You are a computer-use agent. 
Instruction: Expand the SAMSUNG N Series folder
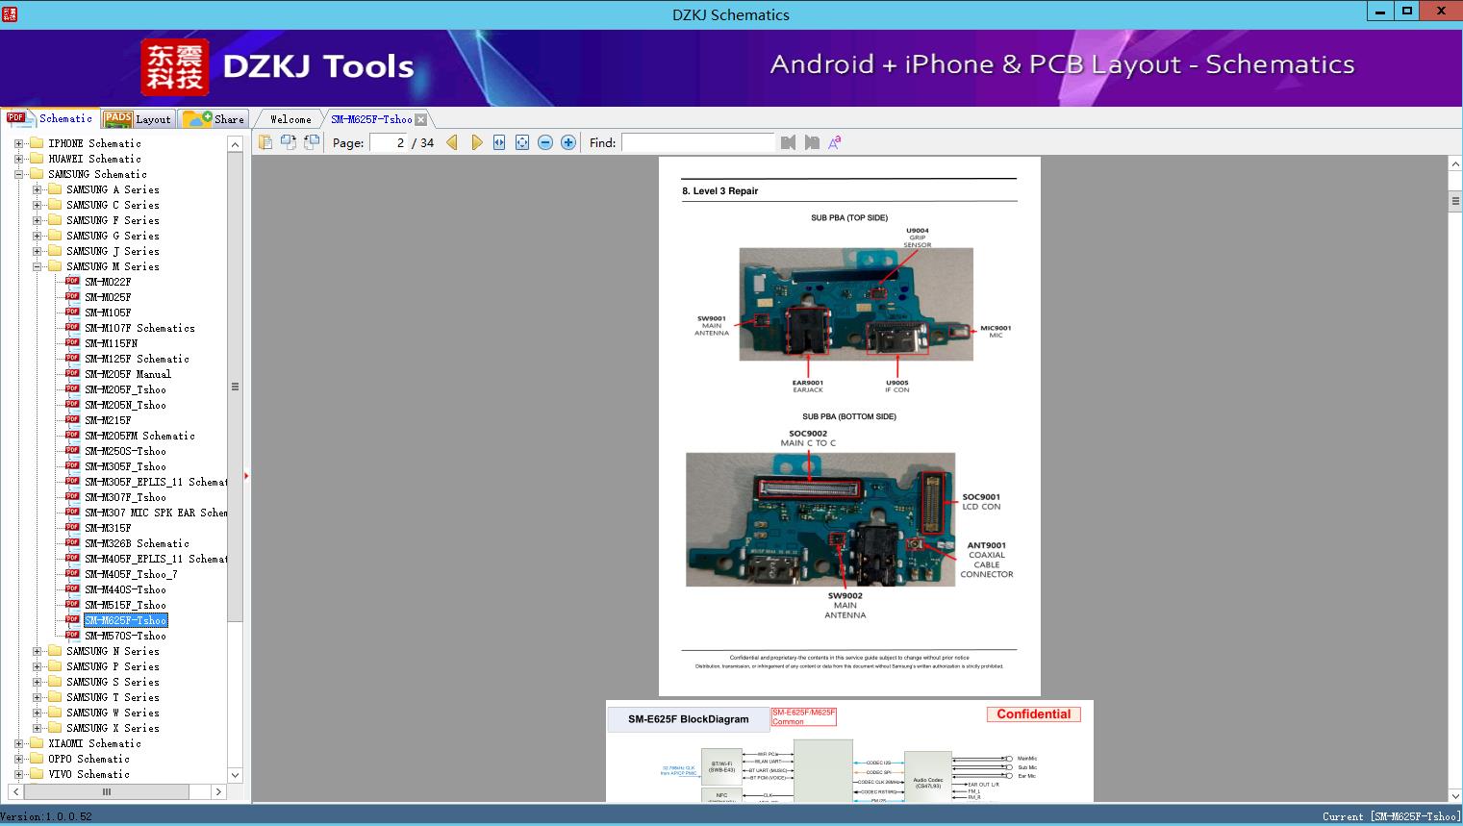(x=37, y=651)
